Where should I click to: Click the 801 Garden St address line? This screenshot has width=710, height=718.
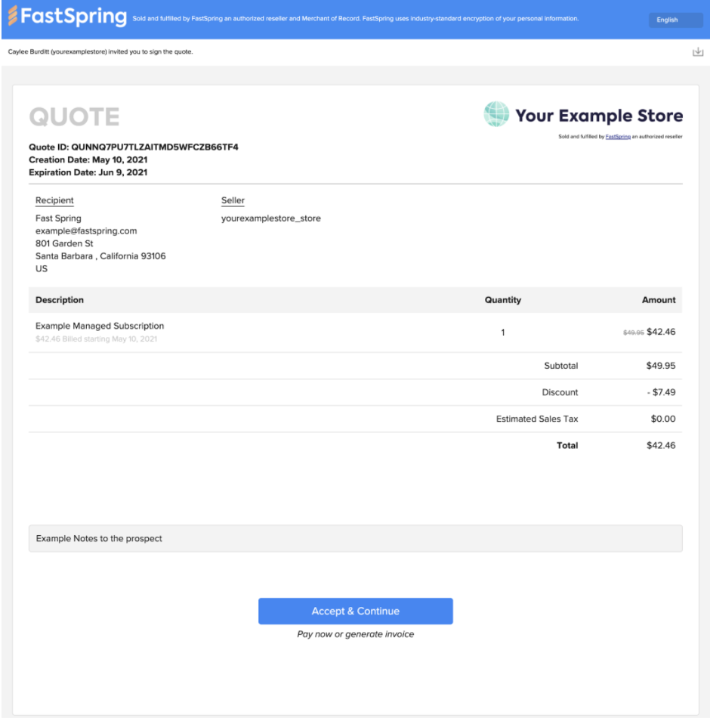64,243
